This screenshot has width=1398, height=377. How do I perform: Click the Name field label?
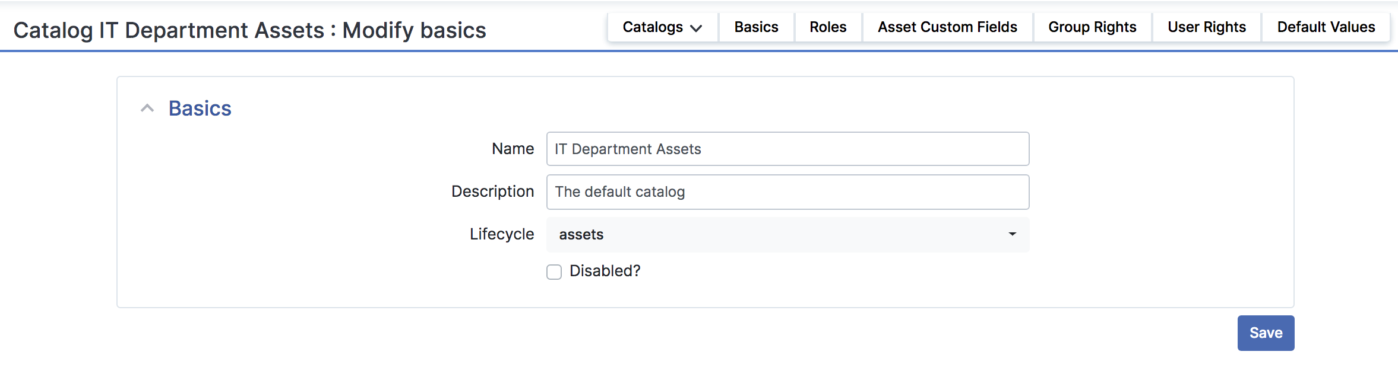[513, 149]
